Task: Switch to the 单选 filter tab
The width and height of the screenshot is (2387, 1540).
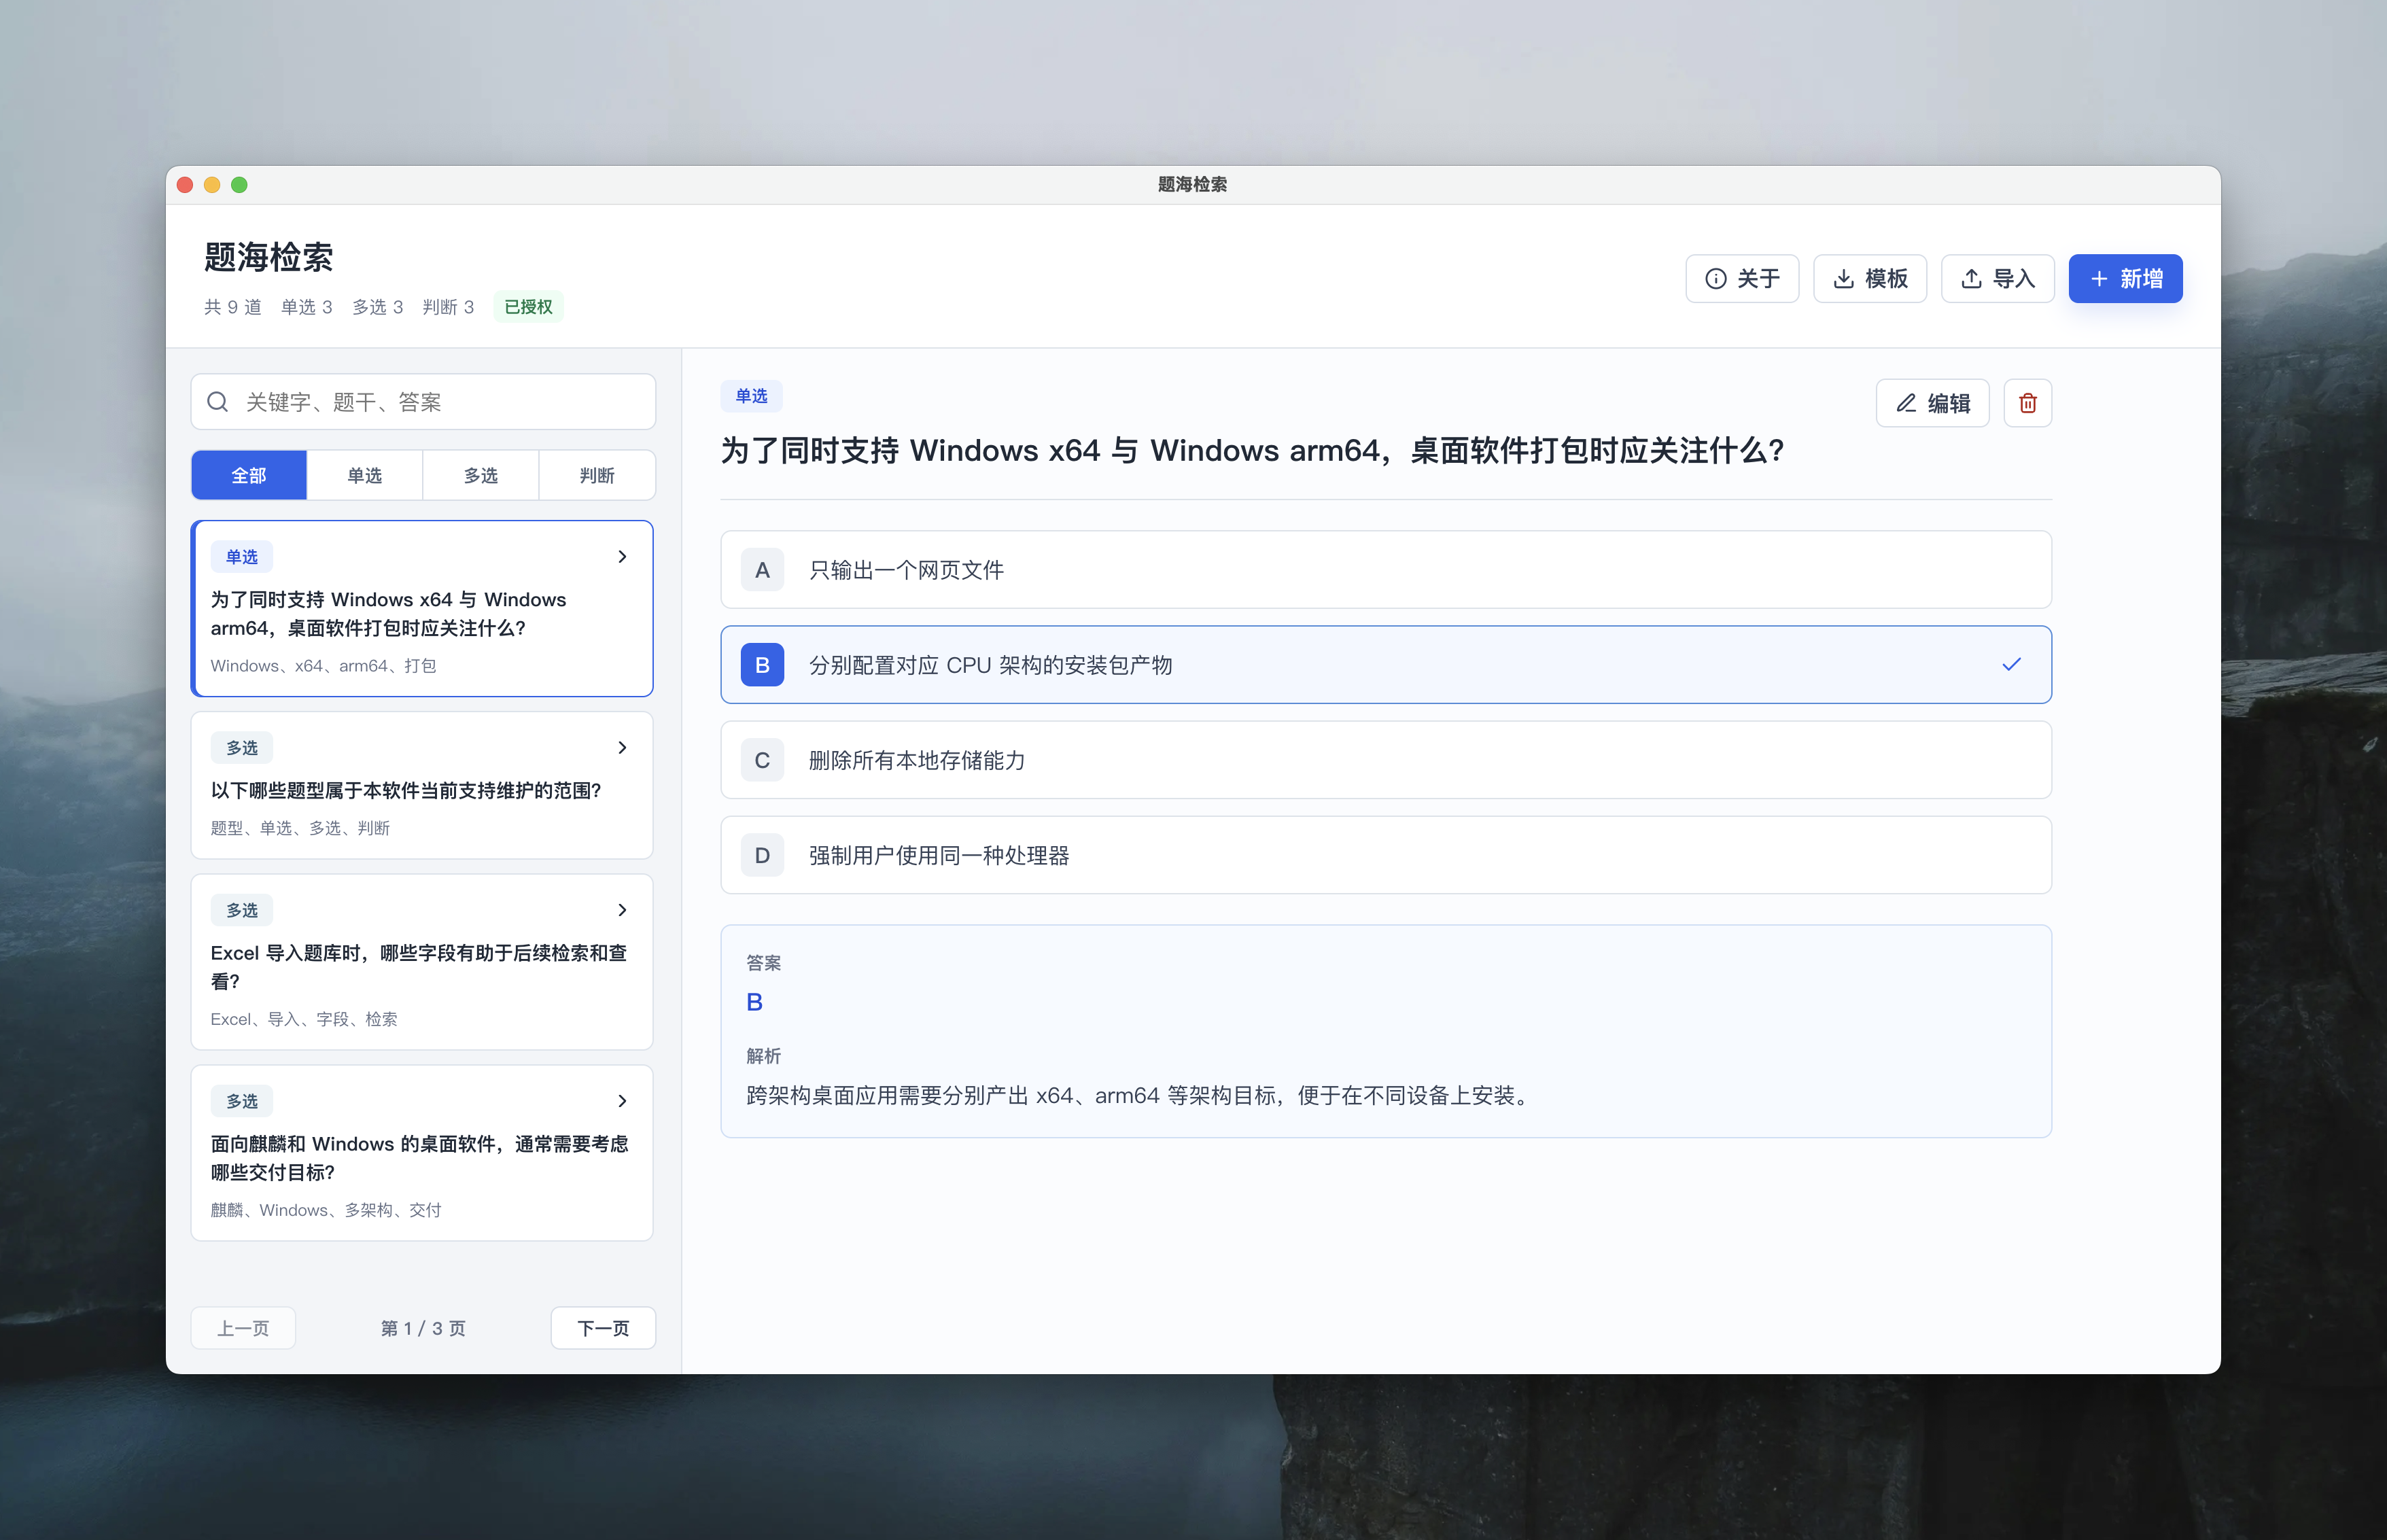Action: pos(365,475)
